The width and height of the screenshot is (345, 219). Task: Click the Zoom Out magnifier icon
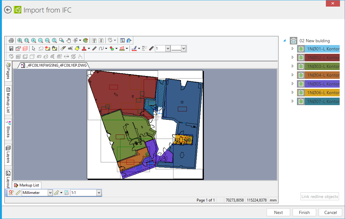pos(40,40)
